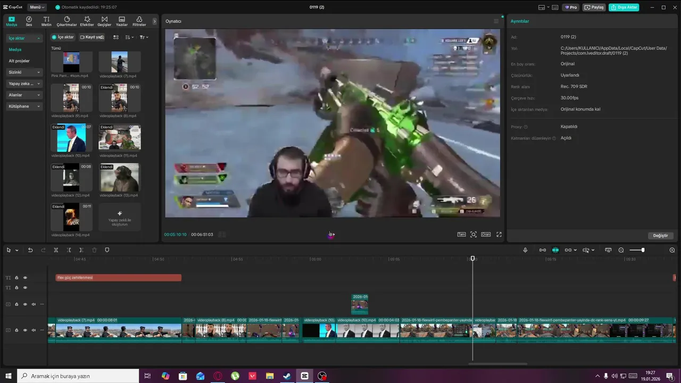The image size is (681, 383).
Task: Open the Filtreler tab
Action: click(139, 21)
